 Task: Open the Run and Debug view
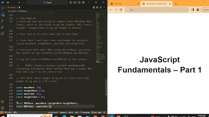point(3,27)
